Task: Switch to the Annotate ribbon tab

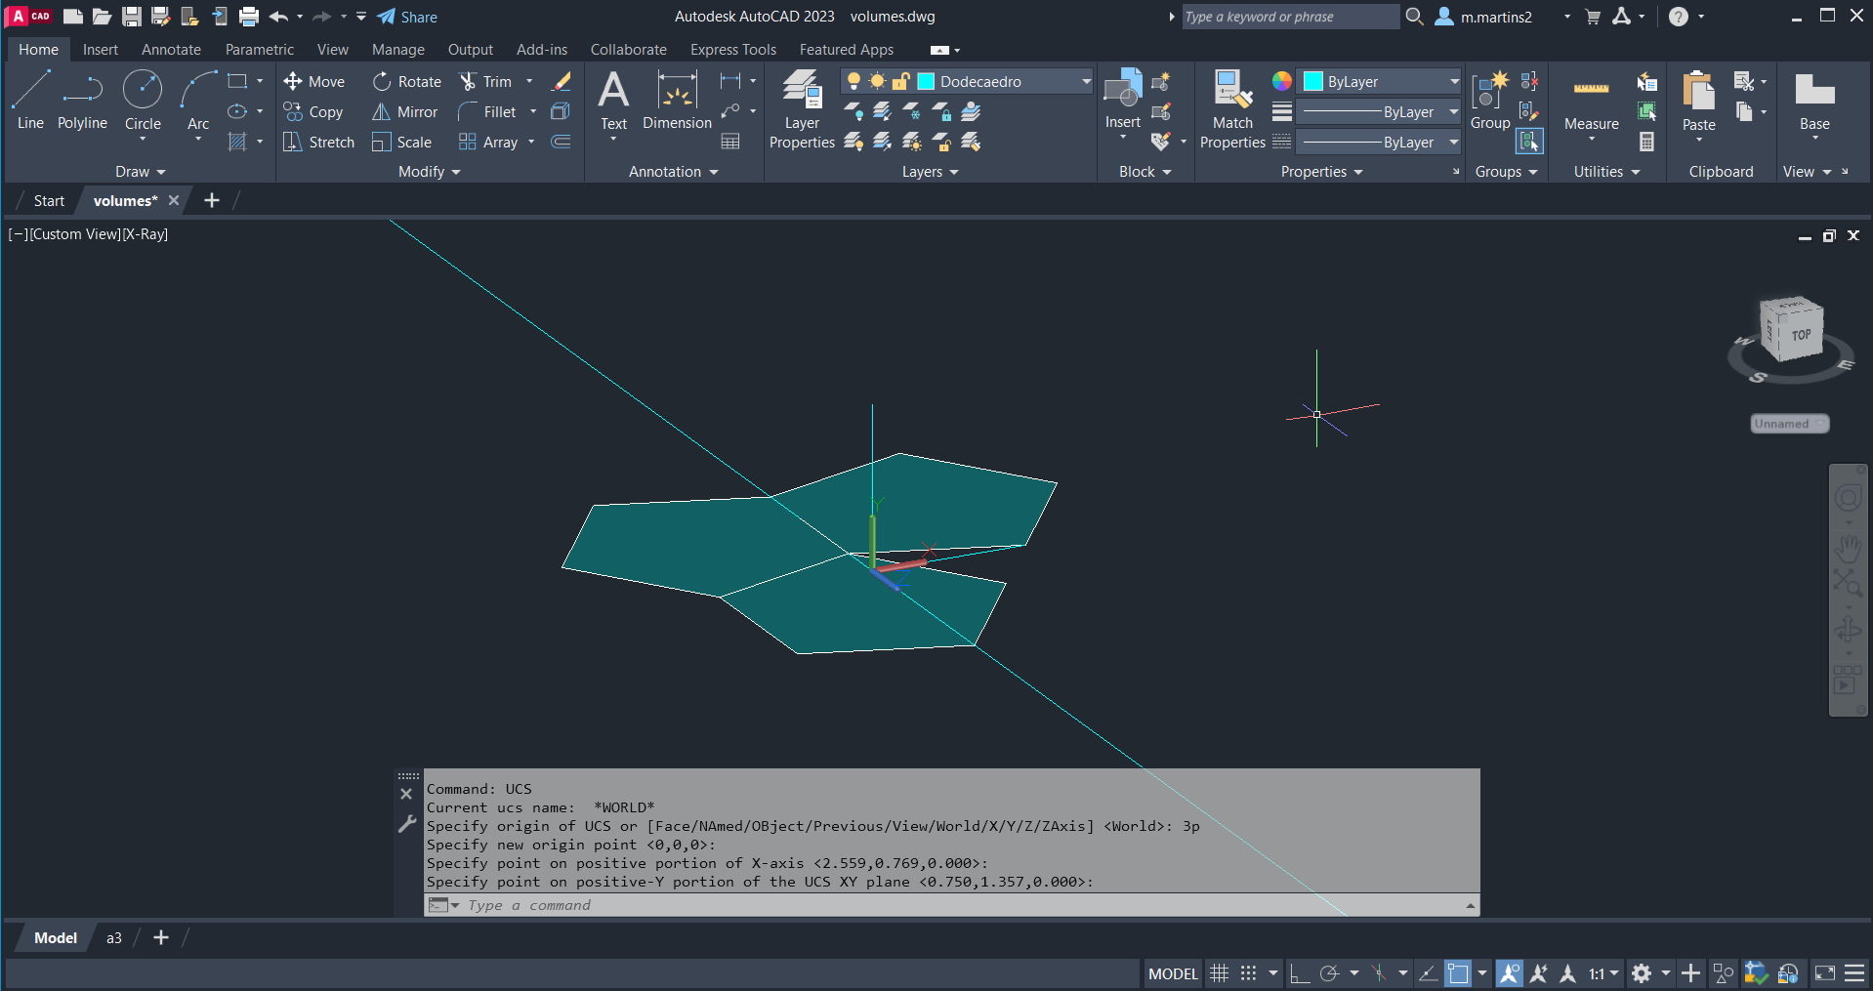Action: [x=171, y=50]
